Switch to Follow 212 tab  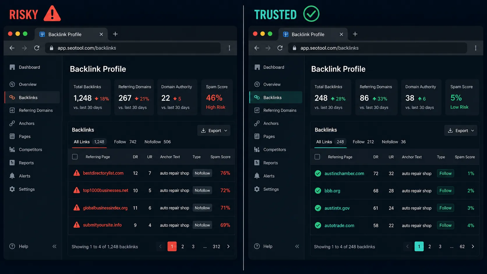point(363,142)
